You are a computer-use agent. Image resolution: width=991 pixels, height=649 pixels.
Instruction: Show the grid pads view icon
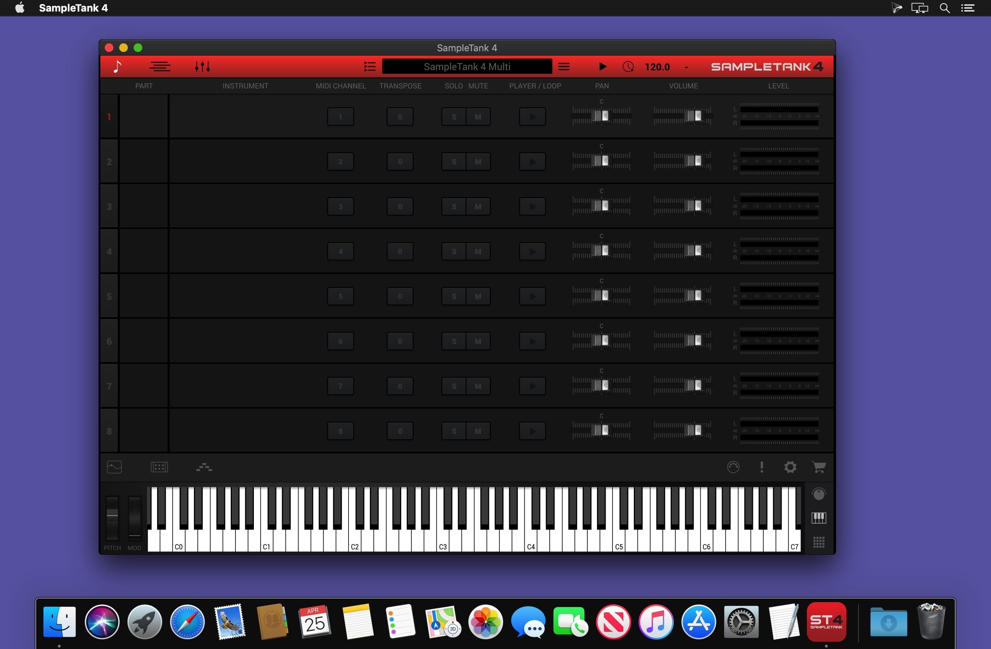point(819,542)
